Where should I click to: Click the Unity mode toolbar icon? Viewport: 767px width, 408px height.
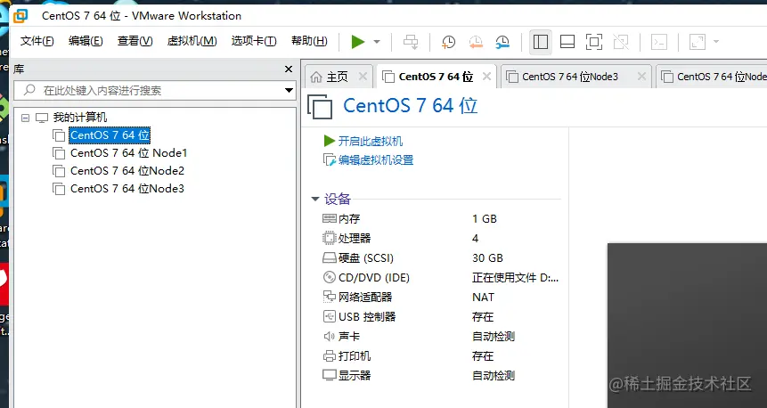[x=621, y=42]
